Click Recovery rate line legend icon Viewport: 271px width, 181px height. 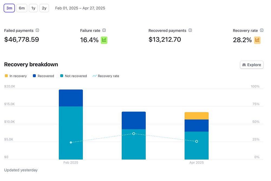coord(94,76)
